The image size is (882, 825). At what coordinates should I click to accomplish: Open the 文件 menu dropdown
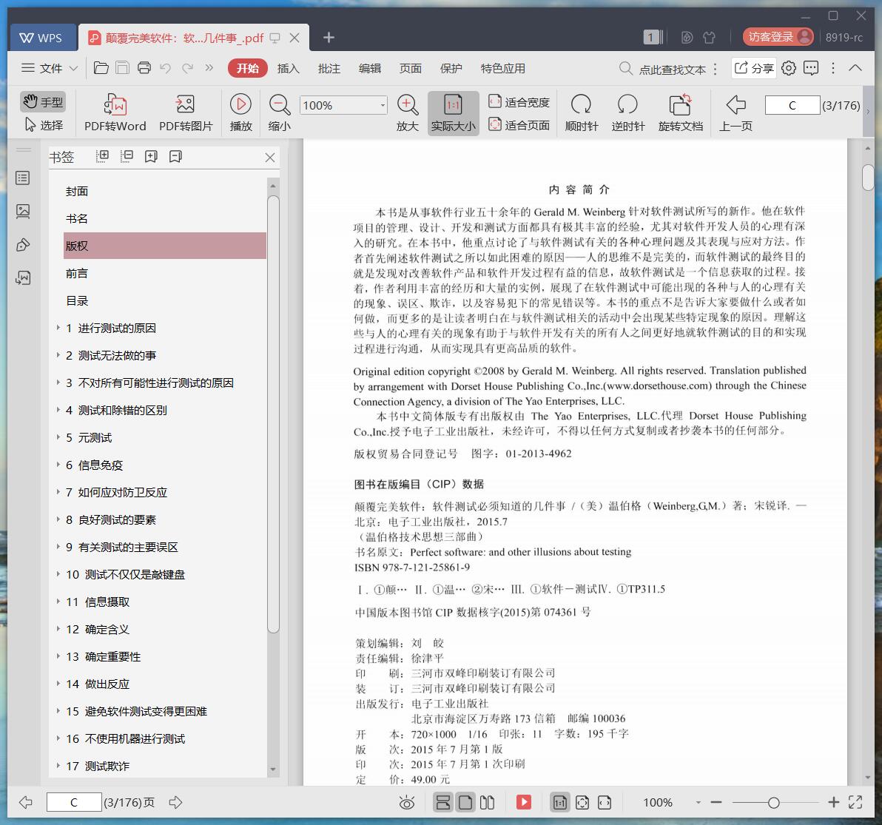pyautogui.click(x=50, y=68)
